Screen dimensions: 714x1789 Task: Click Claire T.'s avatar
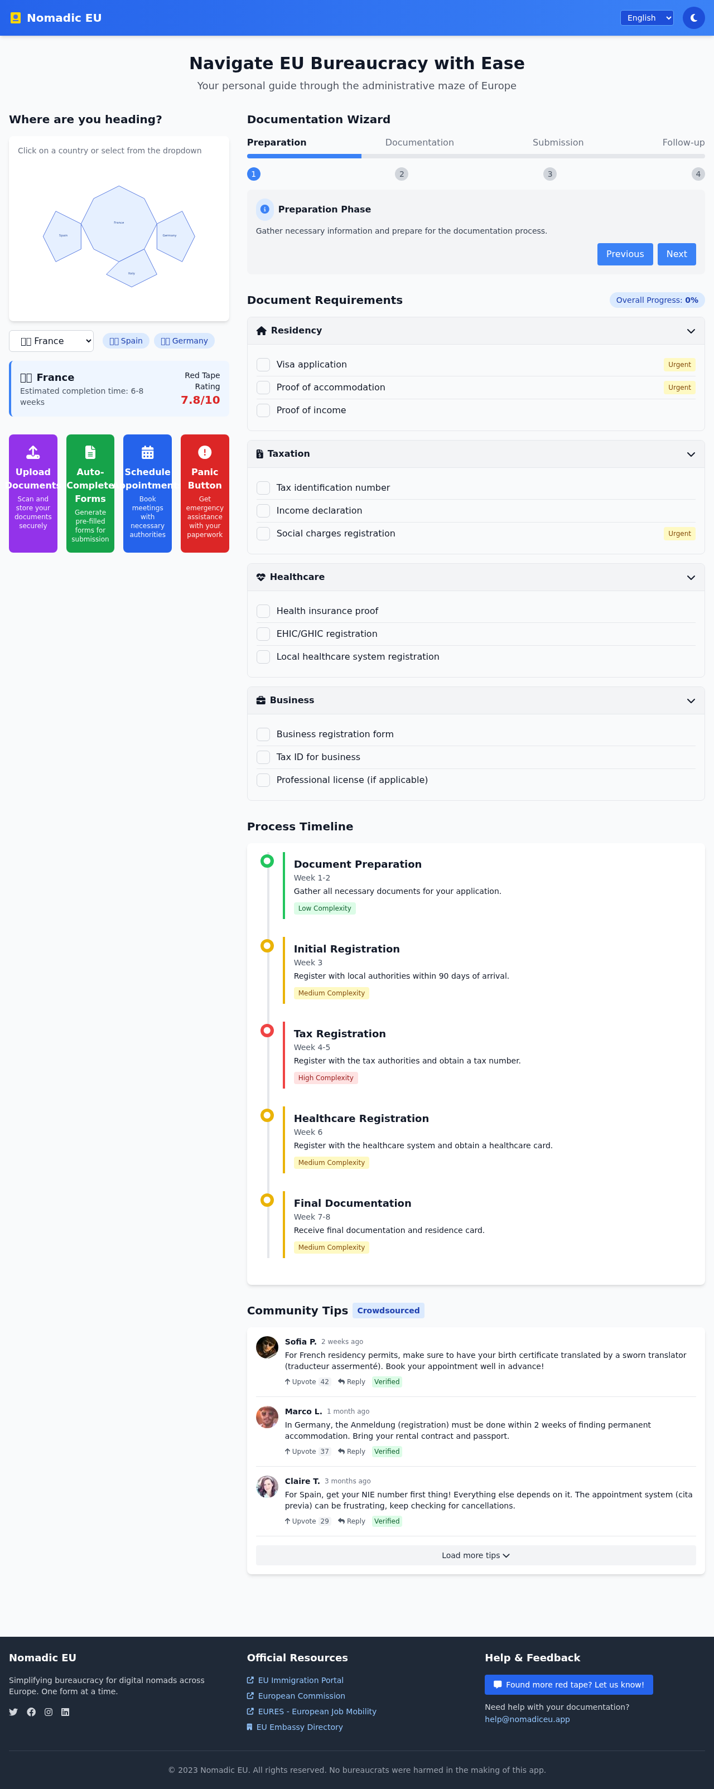(267, 1486)
